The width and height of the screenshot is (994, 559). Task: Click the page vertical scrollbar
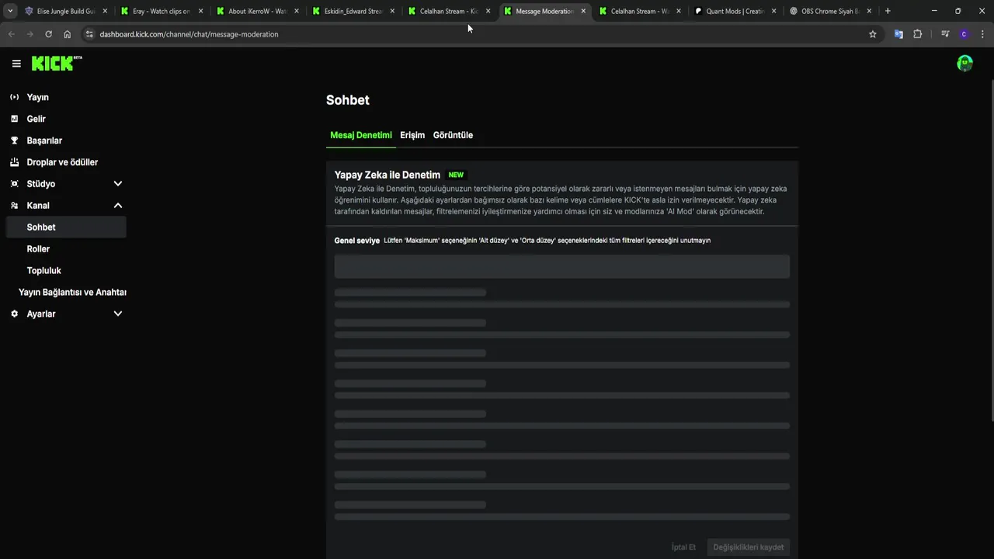pos(991,251)
